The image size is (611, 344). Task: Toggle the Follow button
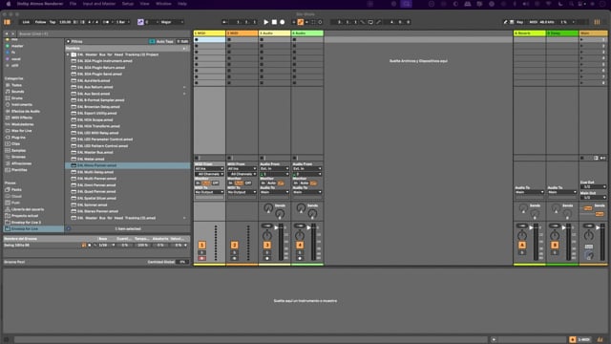point(40,22)
